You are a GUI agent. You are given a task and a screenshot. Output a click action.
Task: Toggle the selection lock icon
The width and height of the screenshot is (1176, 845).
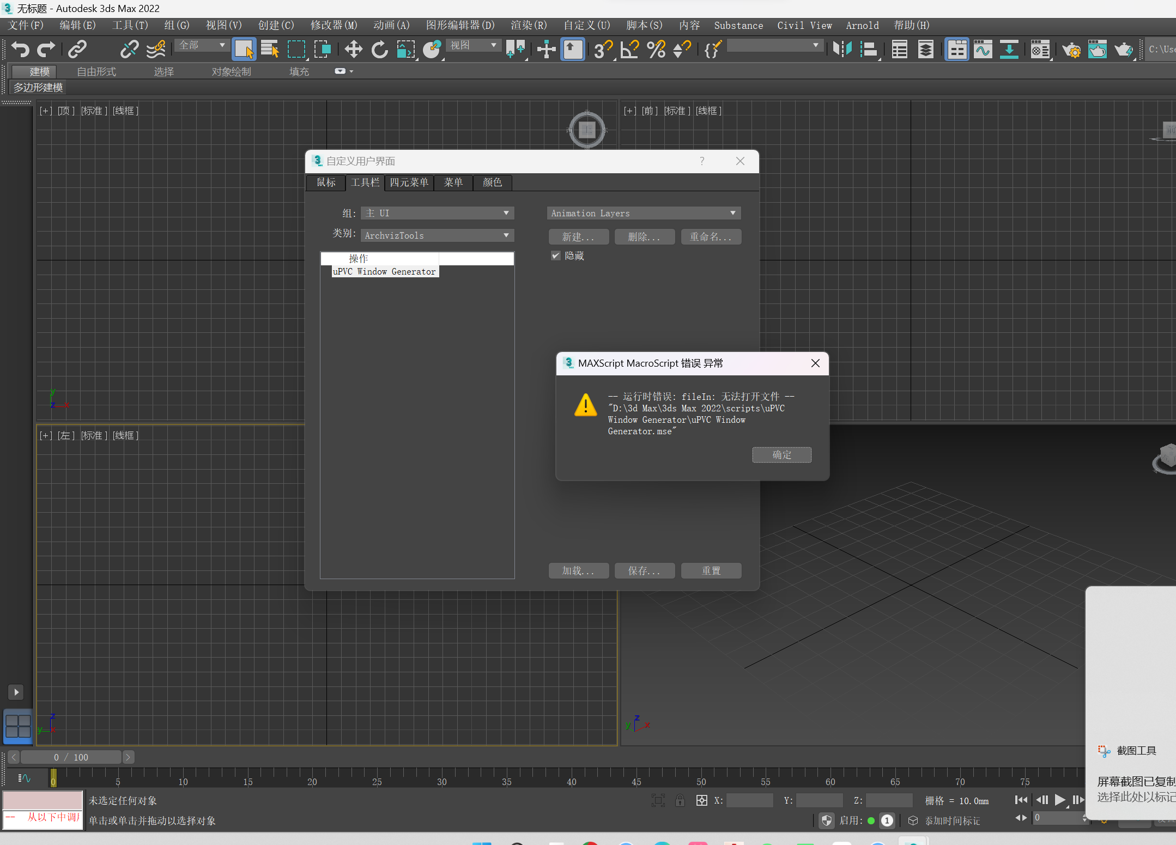[x=680, y=800]
